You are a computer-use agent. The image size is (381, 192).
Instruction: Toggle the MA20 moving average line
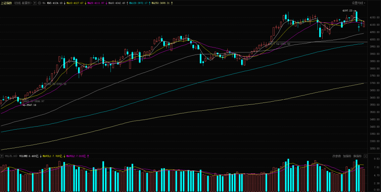pyautogui.click(x=96, y=3)
